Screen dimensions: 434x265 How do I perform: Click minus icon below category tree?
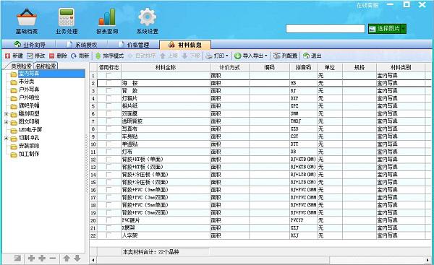53,258
